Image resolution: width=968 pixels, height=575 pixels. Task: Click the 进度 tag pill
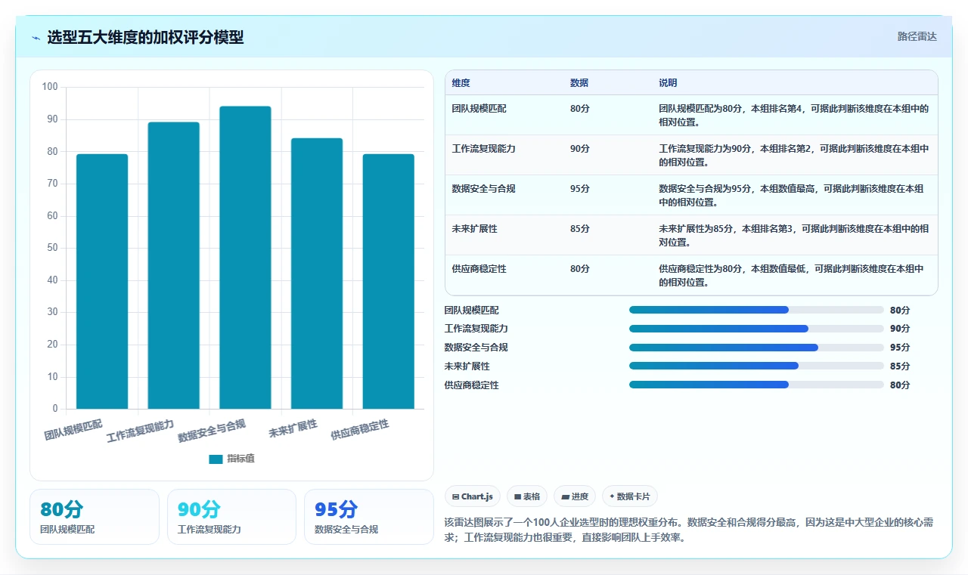[x=575, y=496]
